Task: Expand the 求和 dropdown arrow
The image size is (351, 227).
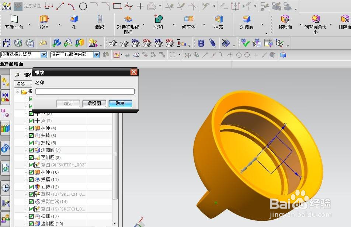Action: coord(174,24)
